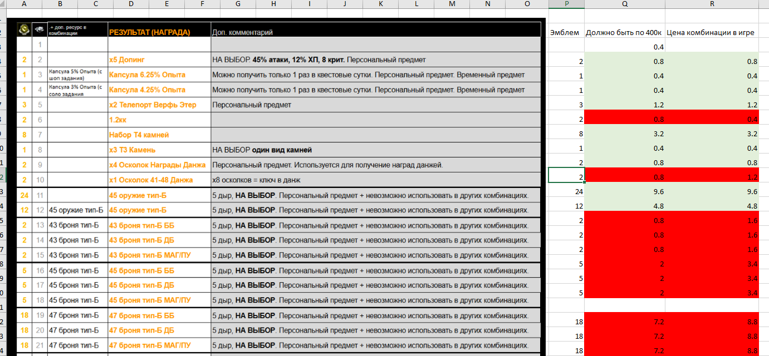Click the 9.6 value in column Q

(x=624, y=191)
